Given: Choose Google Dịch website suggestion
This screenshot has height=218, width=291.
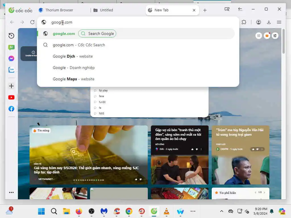Looking at the screenshot, I should (136, 56).
